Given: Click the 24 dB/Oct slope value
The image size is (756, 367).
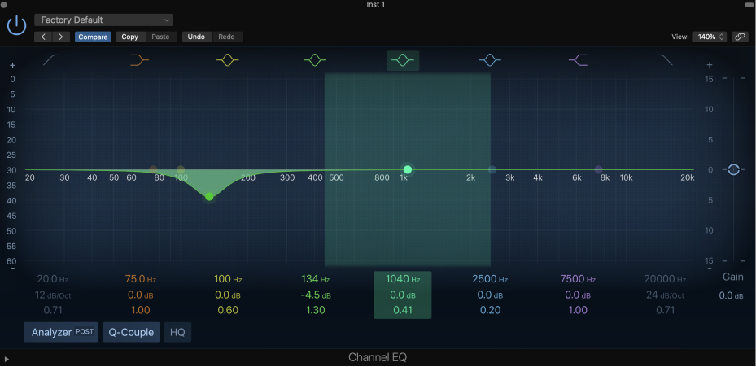Looking at the screenshot, I should [665, 295].
